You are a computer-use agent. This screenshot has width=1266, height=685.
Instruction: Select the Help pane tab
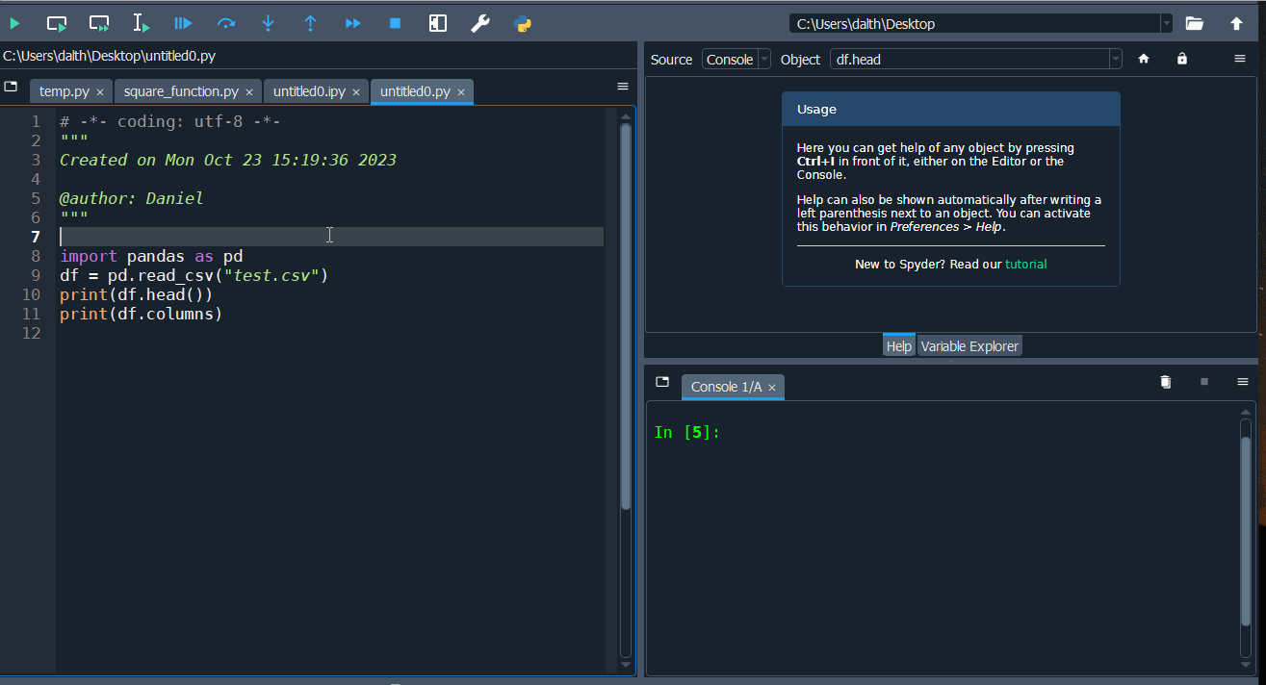click(898, 345)
